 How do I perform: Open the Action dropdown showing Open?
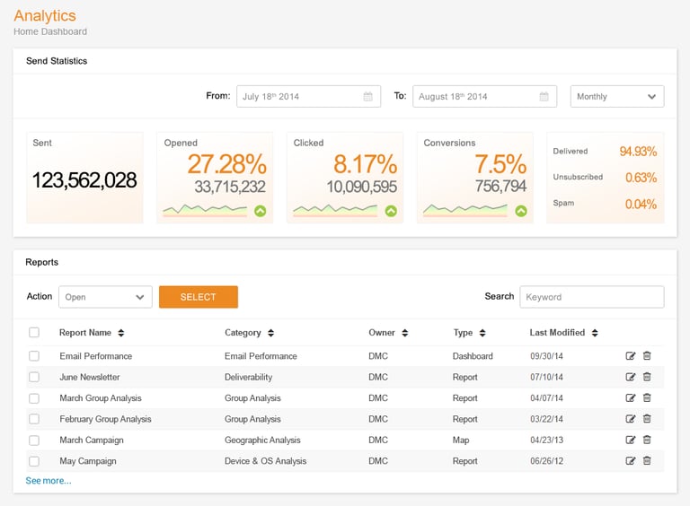[105, 297]
